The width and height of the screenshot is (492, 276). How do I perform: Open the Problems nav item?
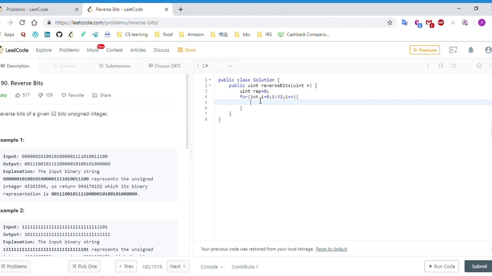pyautogui.click(x=69, y=50)
